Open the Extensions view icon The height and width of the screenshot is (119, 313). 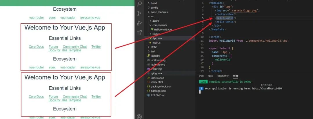tap(139, 33)
